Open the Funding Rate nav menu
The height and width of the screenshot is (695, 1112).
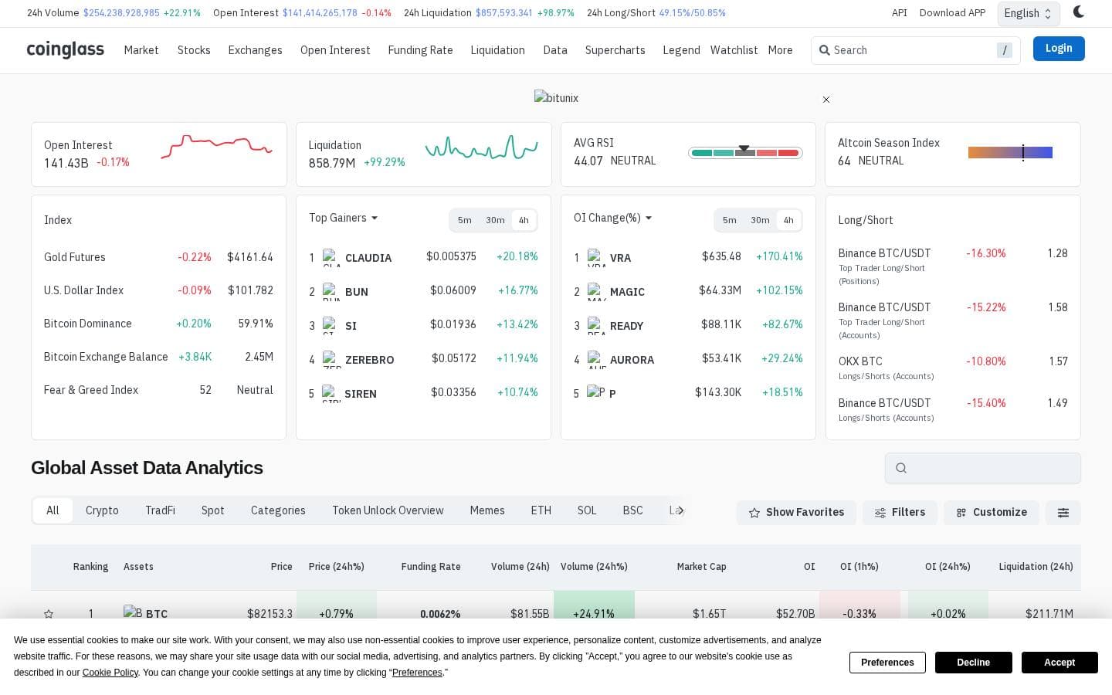click(x=420, y=50)
